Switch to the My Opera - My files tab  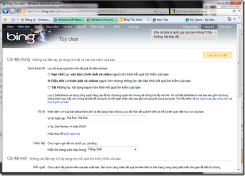tap(200, 20)
